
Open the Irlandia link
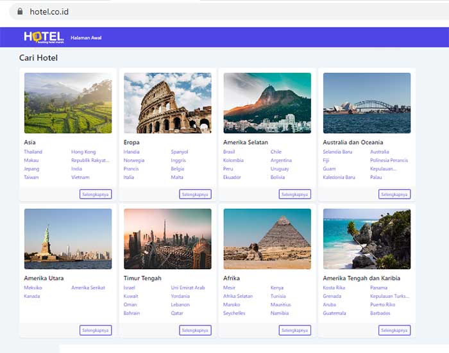[131, 152]
